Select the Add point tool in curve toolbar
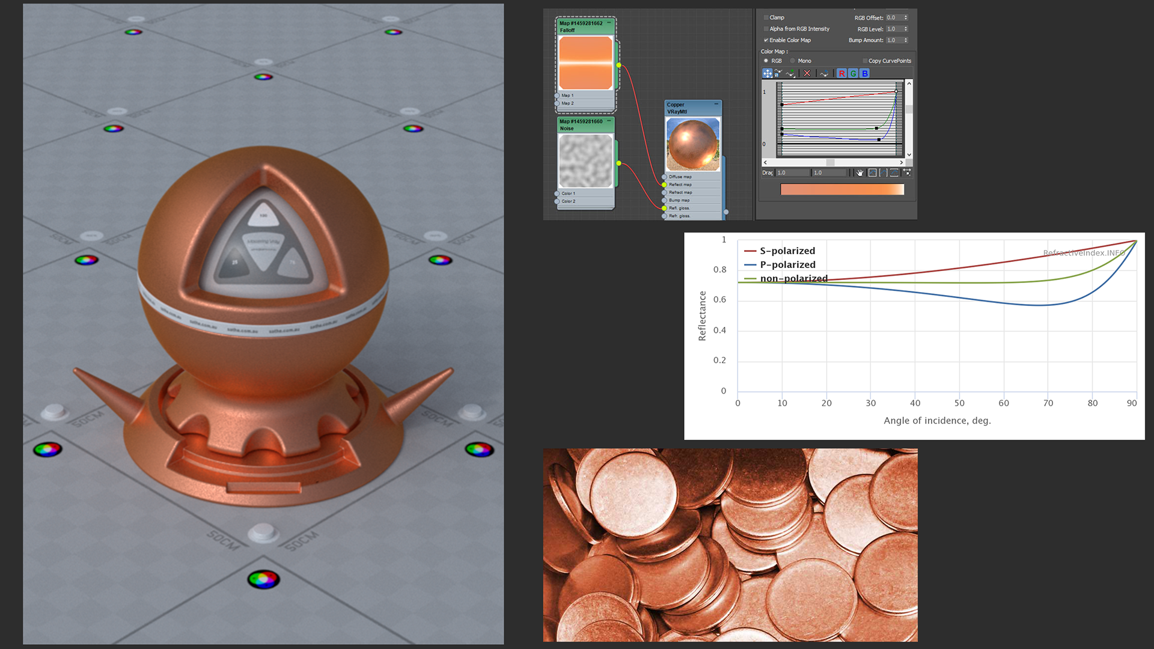 pos(790,73)
